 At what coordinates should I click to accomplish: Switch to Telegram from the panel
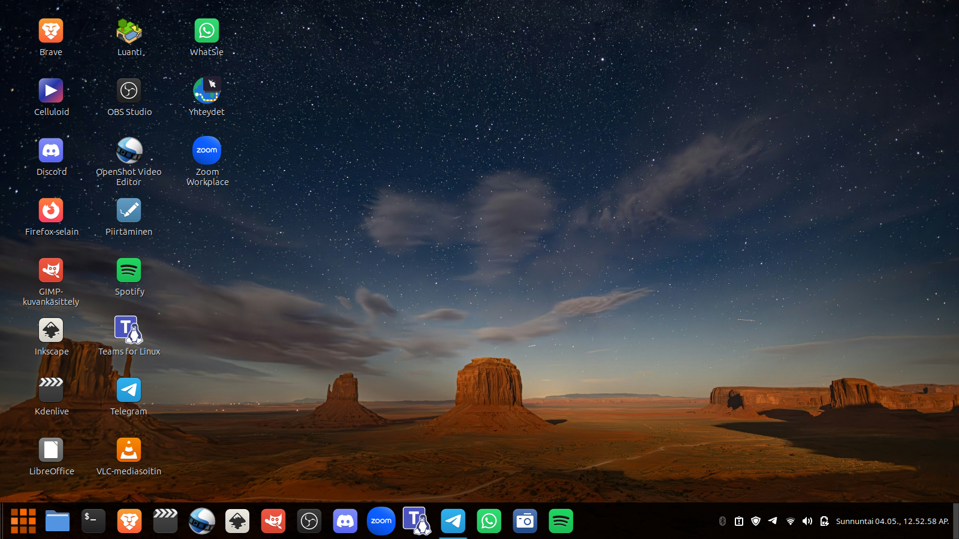[x=453, y=521]
